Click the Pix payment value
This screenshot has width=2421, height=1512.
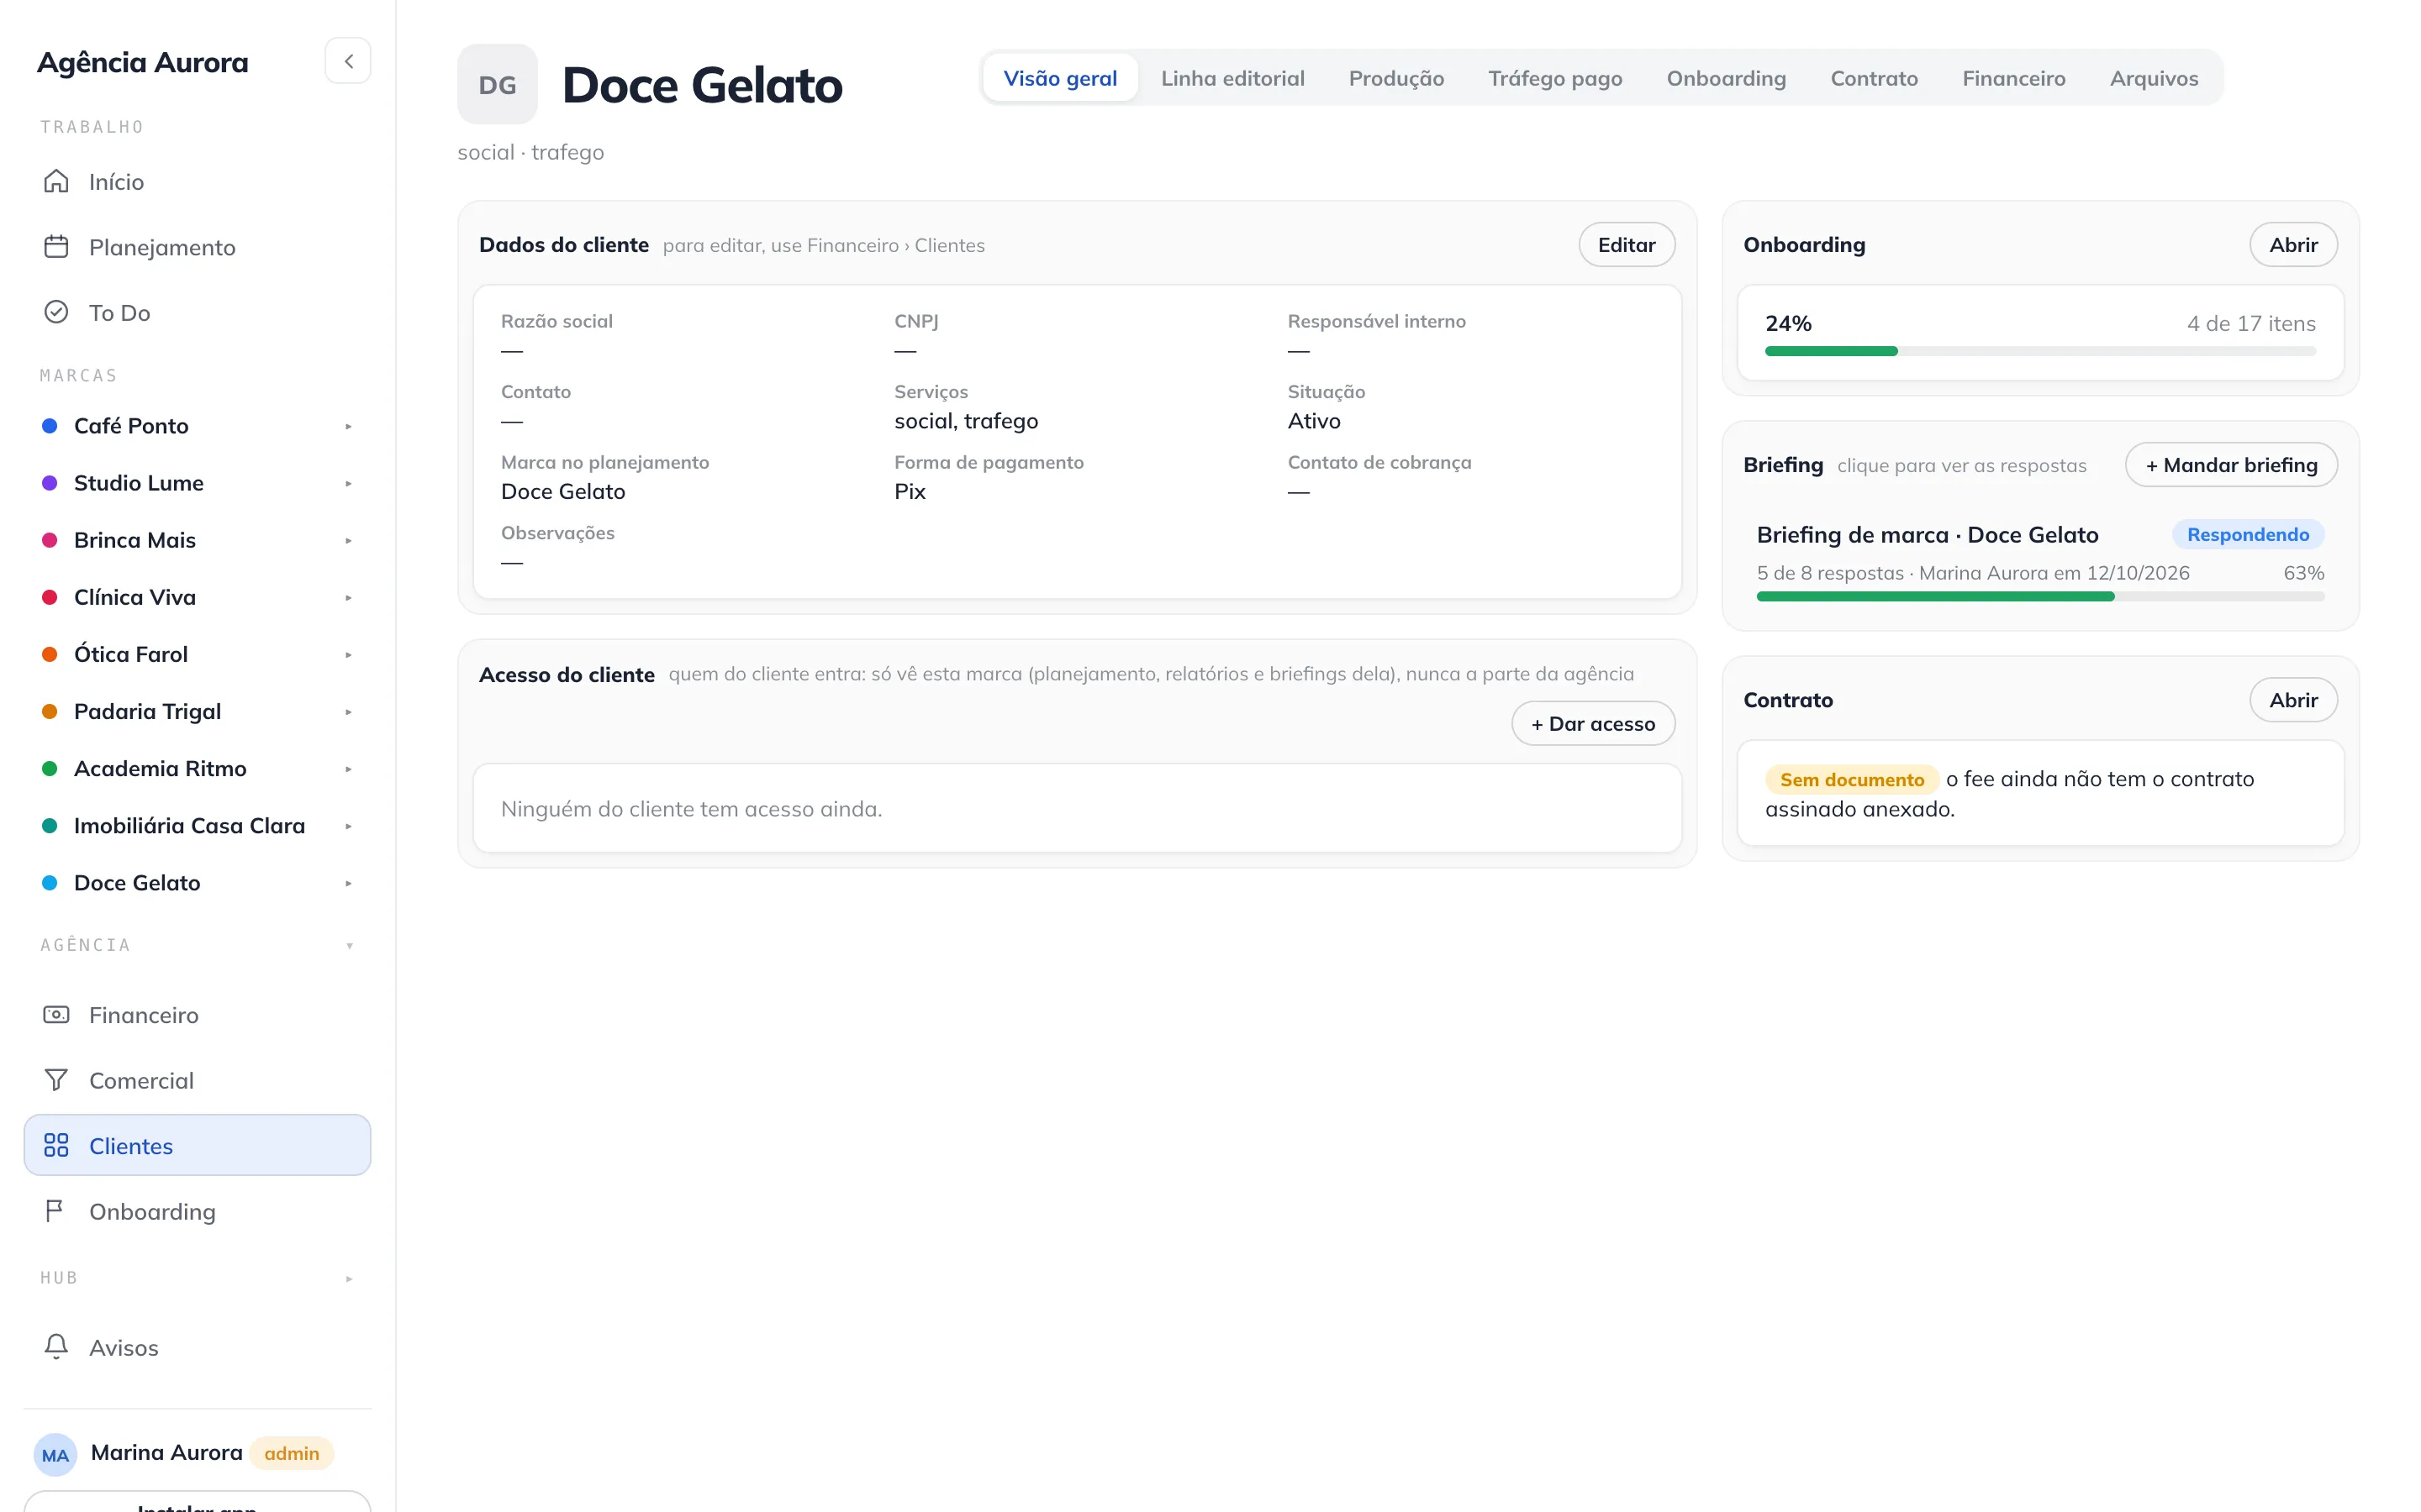(910, 491)
